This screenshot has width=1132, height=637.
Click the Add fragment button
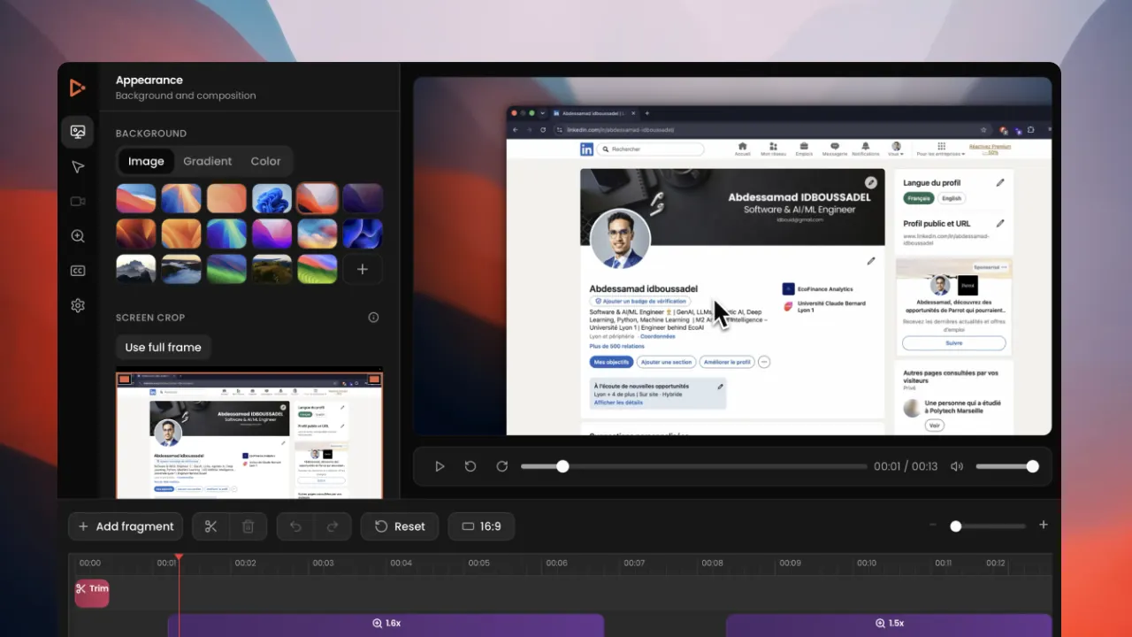point(126,526)
